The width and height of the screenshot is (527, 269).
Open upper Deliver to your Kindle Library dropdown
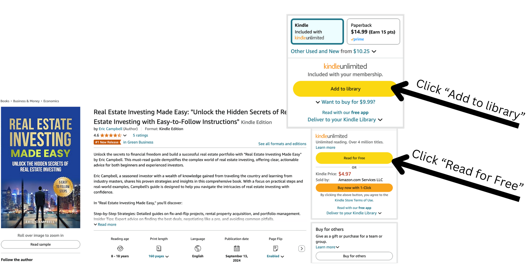click(345, 120)
